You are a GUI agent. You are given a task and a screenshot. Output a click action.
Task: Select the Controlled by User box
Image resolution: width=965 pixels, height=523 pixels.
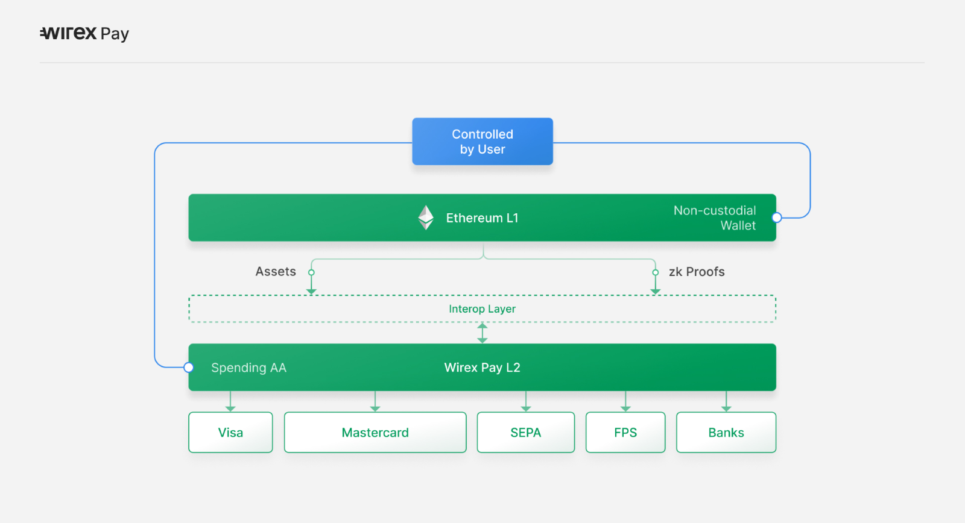[x=482, y=142]
